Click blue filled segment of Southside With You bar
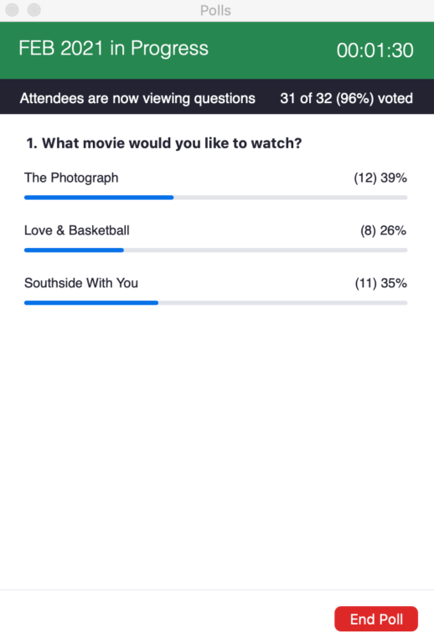Image resolution: width=434 pixels, height=643 pixels. tap(91, 302)
